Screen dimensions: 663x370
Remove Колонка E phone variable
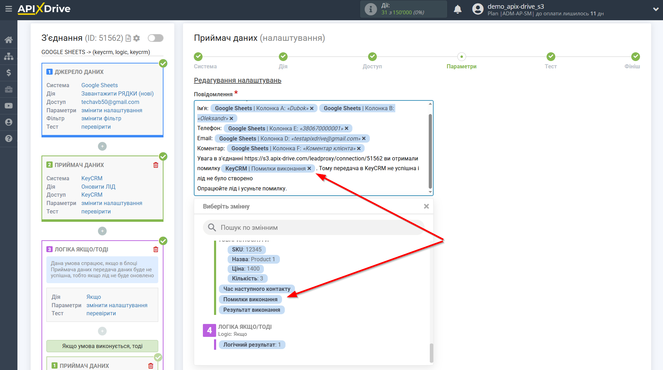pyautogui.click(x=347, y=128)
